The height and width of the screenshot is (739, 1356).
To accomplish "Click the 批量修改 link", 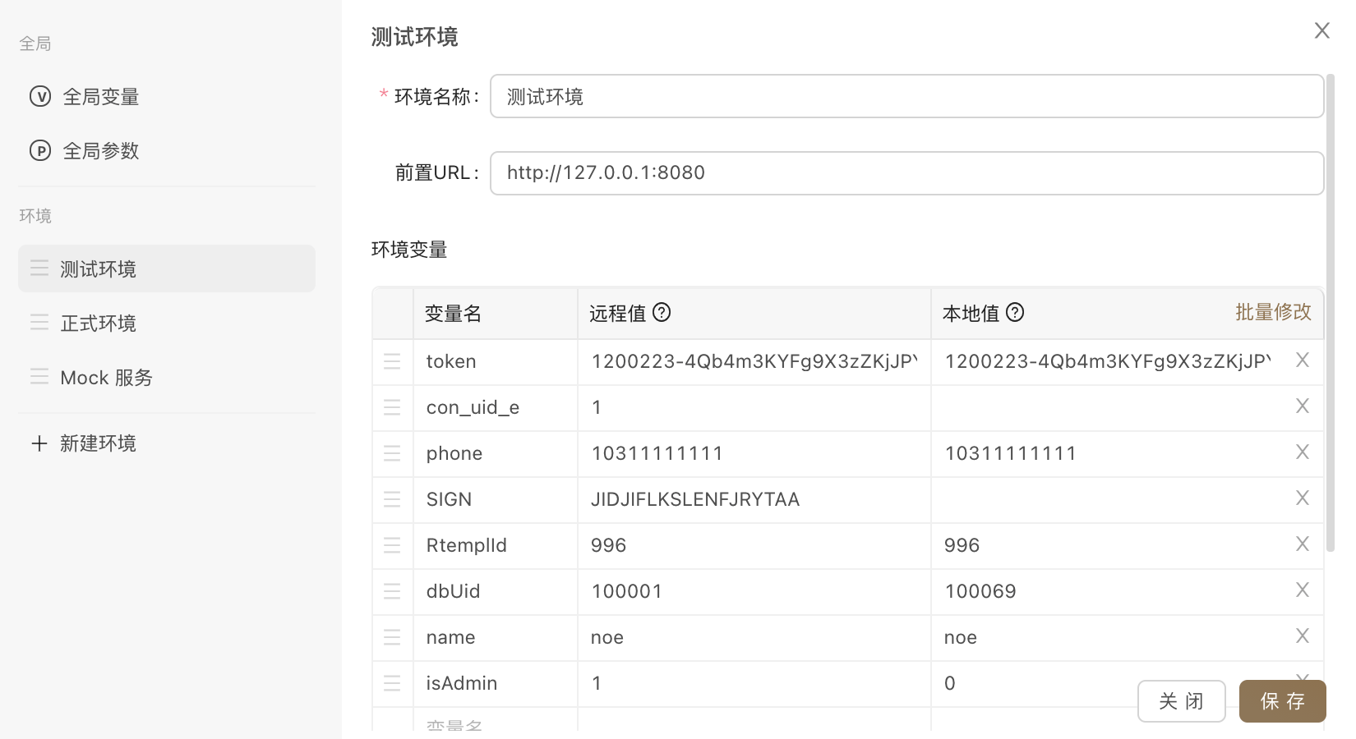I will [x=1273, y=312].
